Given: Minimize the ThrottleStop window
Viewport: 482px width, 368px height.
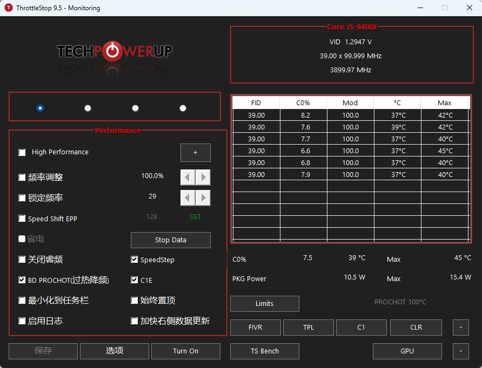Looking at the screenshot, I should 420,8.
